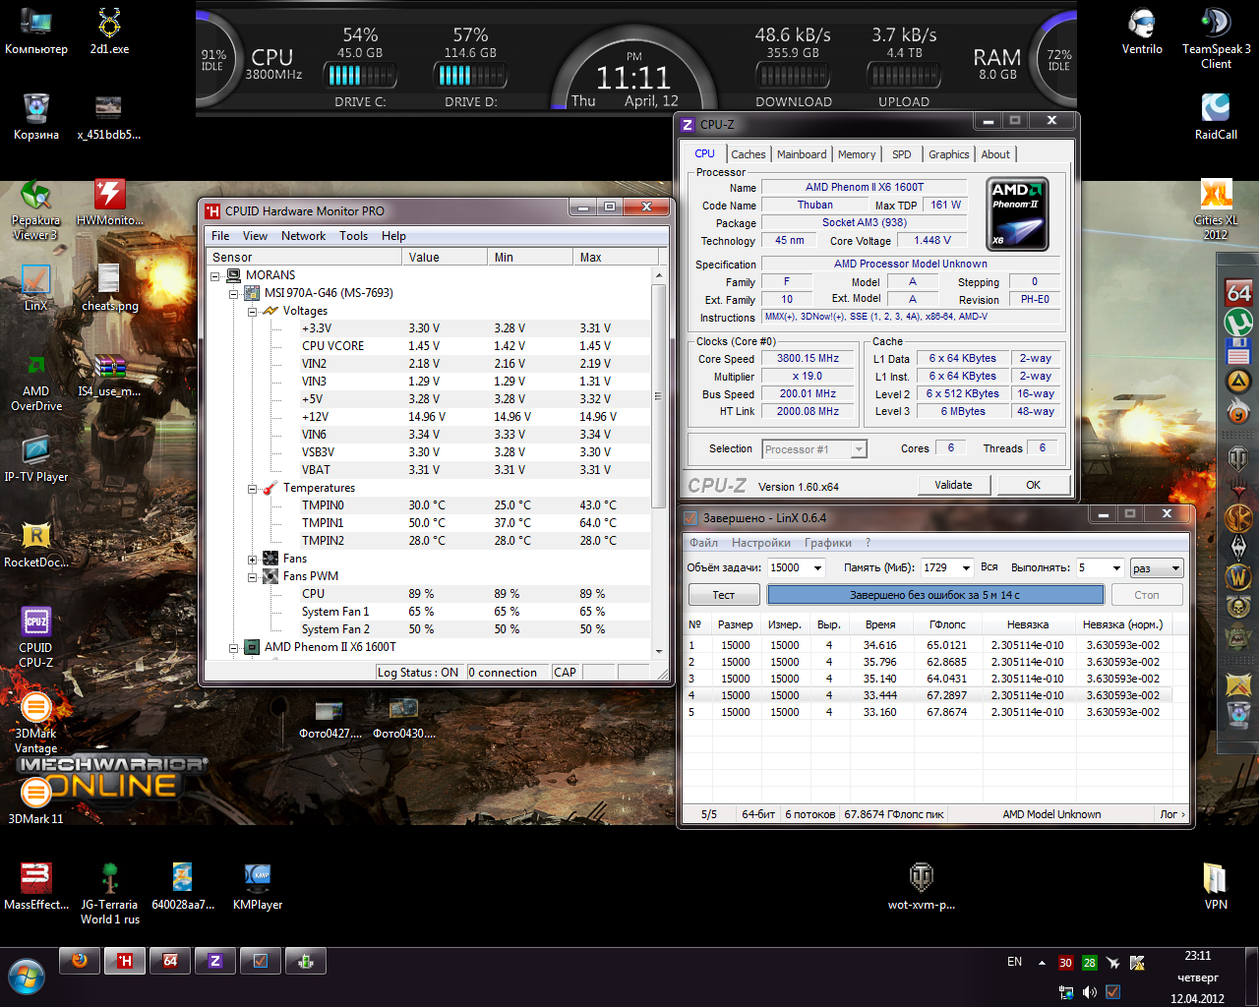Click the purple CPU-Z taskbar button
The height and width of the screenshot is (1007, 1259).
tap(215, 961)
